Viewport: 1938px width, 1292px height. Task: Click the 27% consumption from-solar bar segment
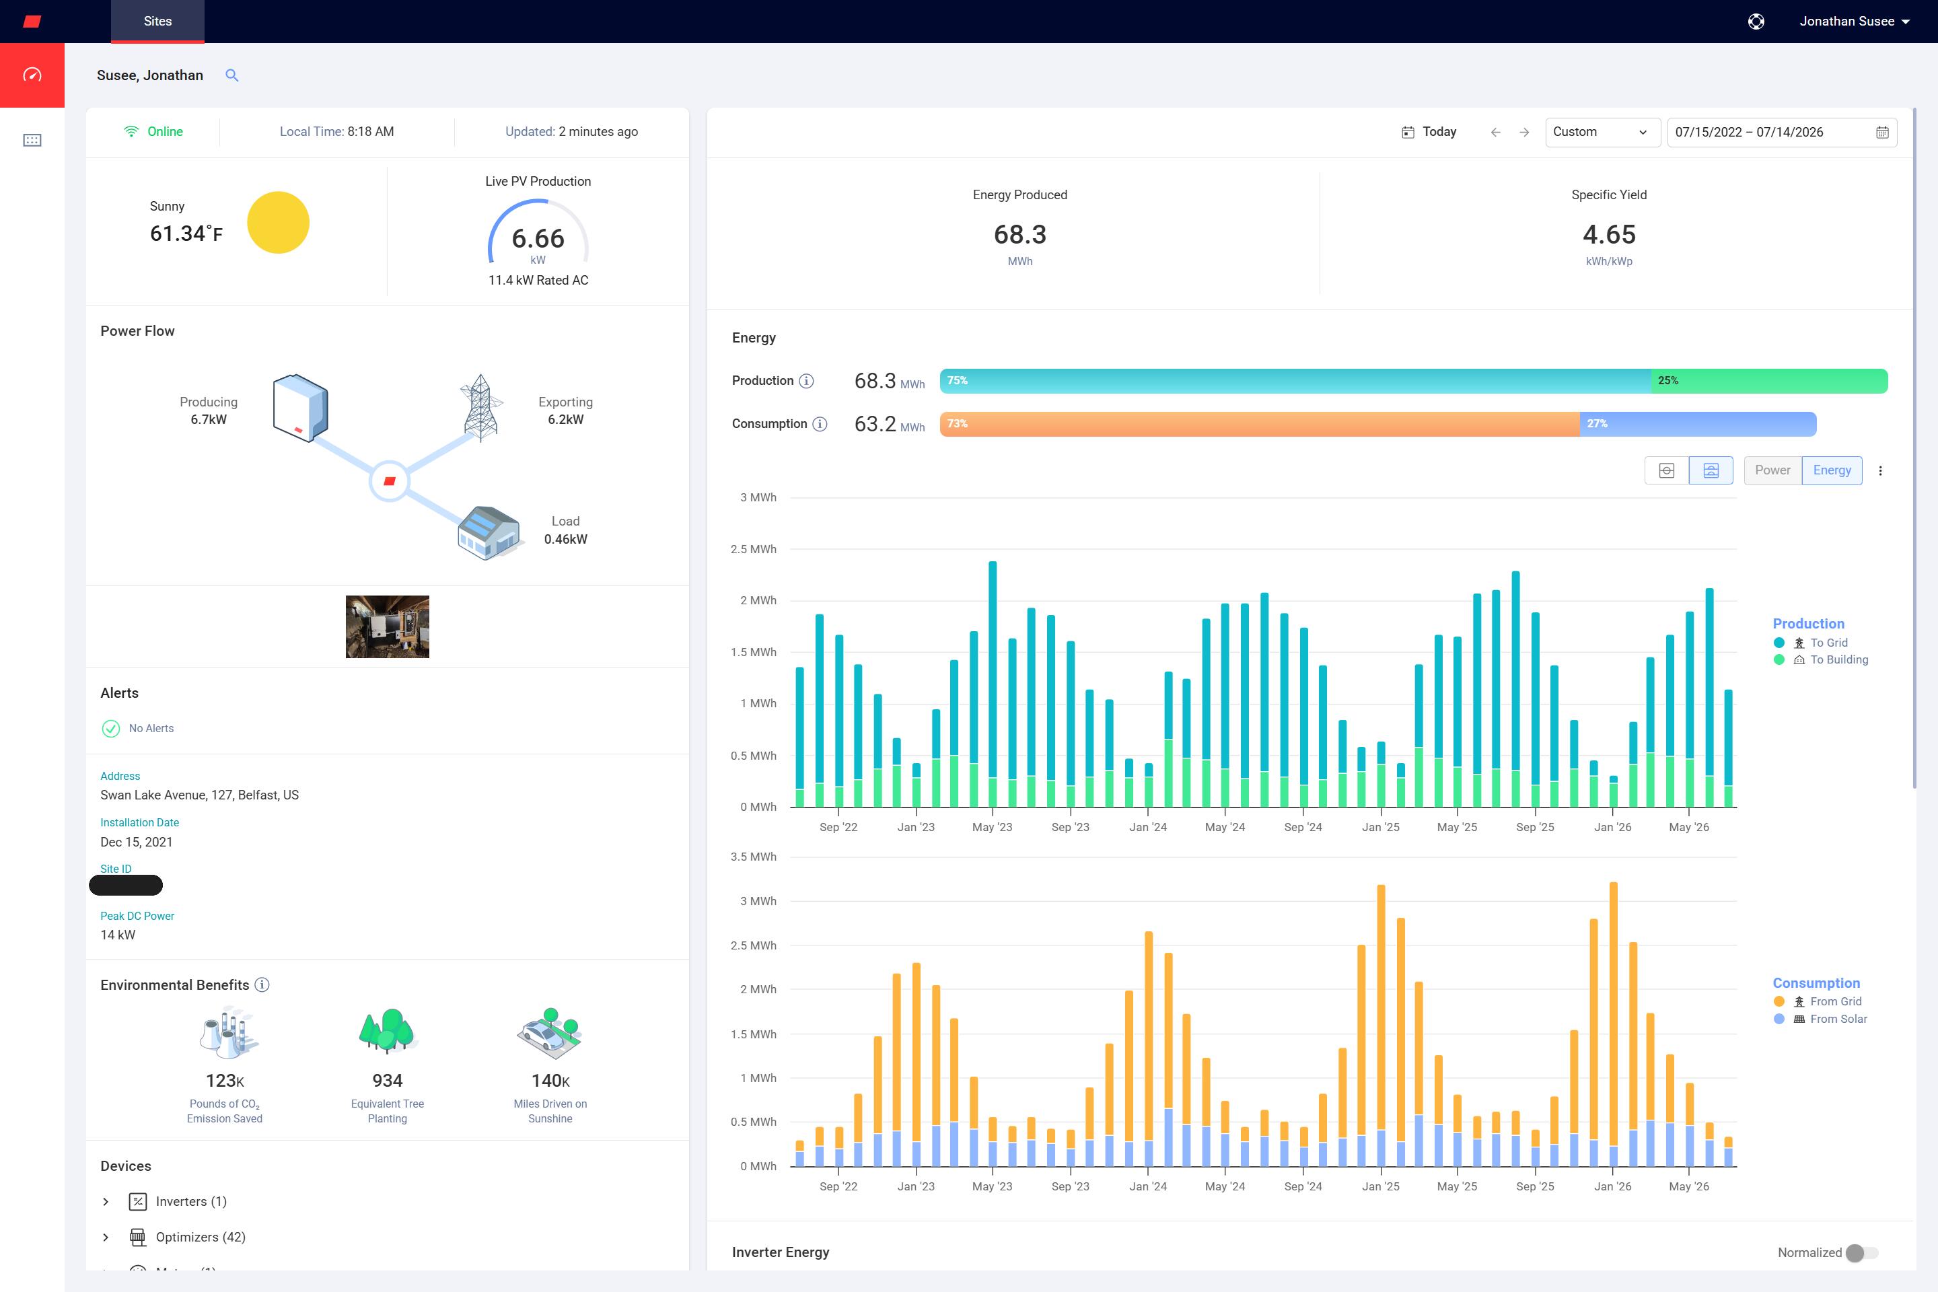[x=1697, y=423]
